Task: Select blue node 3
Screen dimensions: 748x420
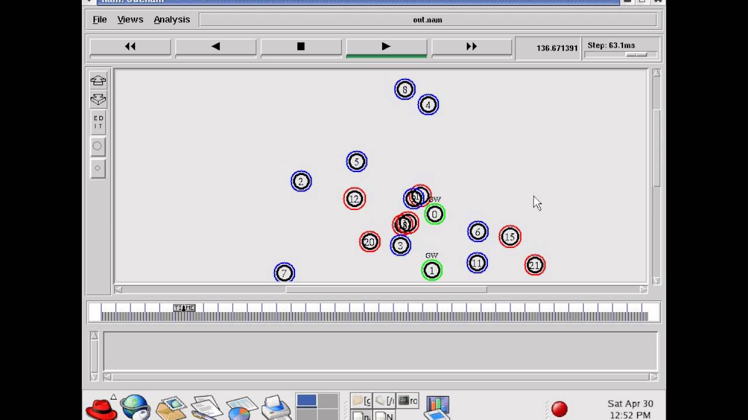Action: tap(400, 246)
